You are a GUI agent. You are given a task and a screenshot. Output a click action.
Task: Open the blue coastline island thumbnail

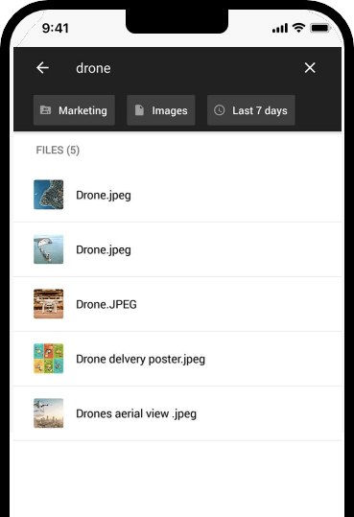pyautogui.click(x=49, y=195)
